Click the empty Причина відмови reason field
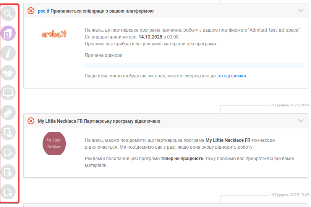This screenshot has width=311, height=207. click(x=194, y=66)
